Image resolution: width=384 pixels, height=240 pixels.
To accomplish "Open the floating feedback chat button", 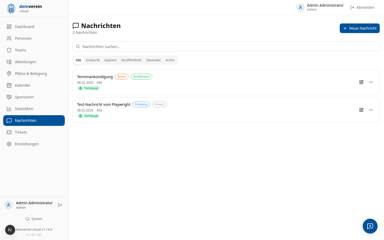I will pos(370,226).
